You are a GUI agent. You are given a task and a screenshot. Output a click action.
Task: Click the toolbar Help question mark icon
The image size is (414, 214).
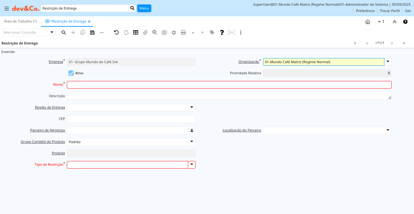[x=222, y=32]
